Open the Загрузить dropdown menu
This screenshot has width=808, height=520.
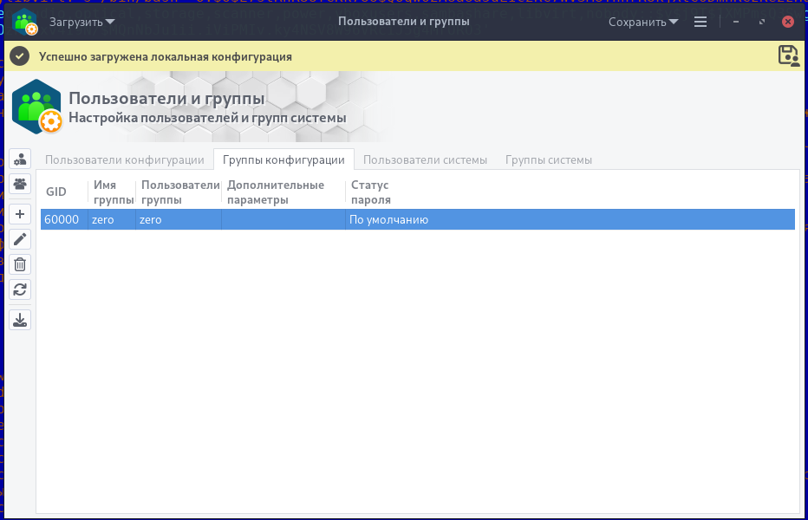pyautogui.click(x=82, y=23)
